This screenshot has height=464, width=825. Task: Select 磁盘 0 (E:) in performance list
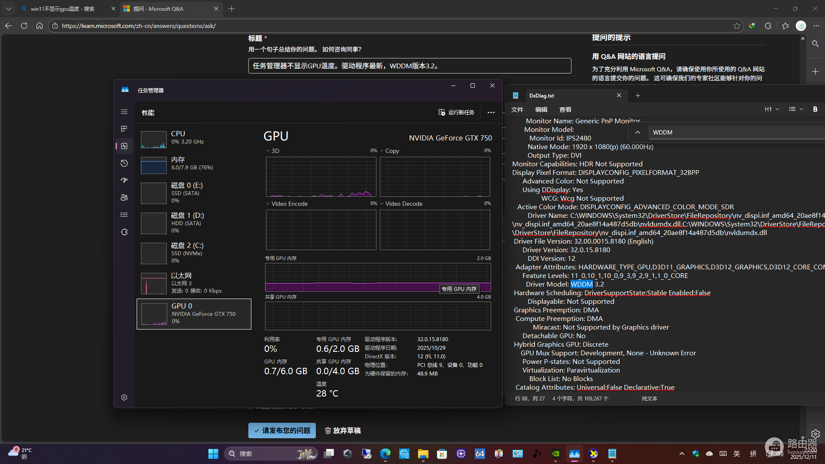pos(194,193)
